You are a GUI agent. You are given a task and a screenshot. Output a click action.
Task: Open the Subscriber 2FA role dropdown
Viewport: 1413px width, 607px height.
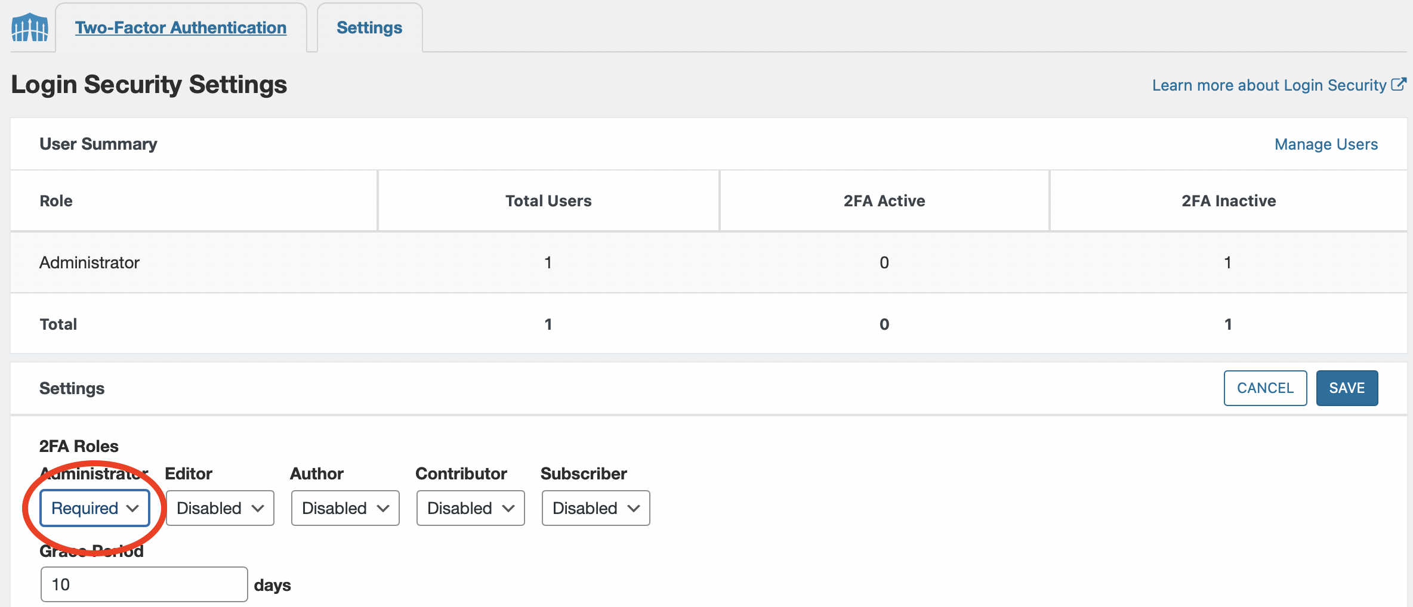tap(596, 508)
